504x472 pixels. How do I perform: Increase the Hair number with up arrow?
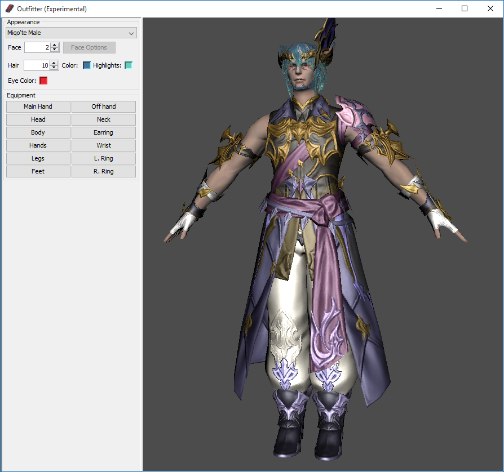click(55, 63)
